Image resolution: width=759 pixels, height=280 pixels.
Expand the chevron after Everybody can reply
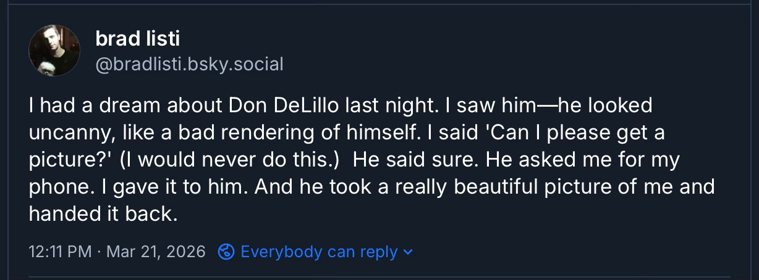pyautogui.click(x=407, y=252)
